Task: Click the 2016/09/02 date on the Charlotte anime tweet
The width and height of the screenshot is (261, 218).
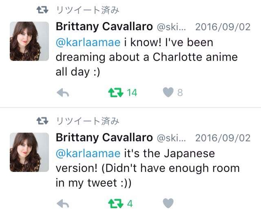Action: (223, 27)
